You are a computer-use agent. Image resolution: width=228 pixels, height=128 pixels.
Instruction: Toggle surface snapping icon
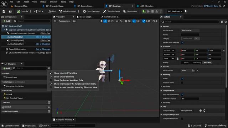(x=121, y=21)
